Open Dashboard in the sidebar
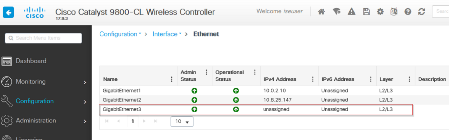This screenshot has height=140, width=449. pos(31,61)
